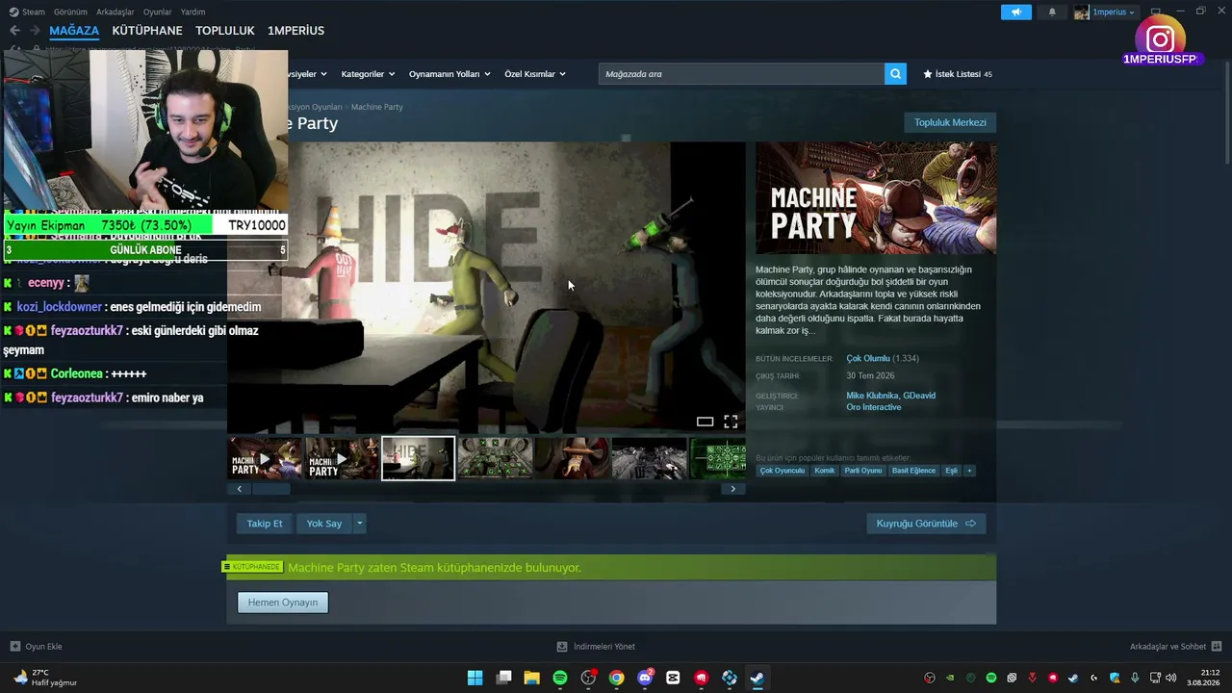1232x693 pixels.
Task: Click the Basit Eğlence tag
Action: 913,471
